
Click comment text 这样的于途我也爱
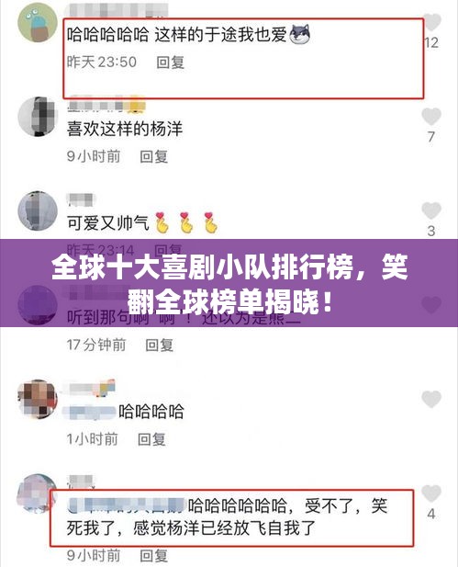click(x=220, y=35)
